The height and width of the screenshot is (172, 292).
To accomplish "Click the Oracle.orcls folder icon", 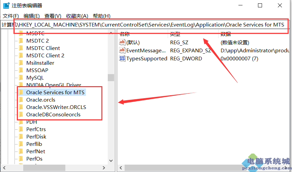I will 21,100.
